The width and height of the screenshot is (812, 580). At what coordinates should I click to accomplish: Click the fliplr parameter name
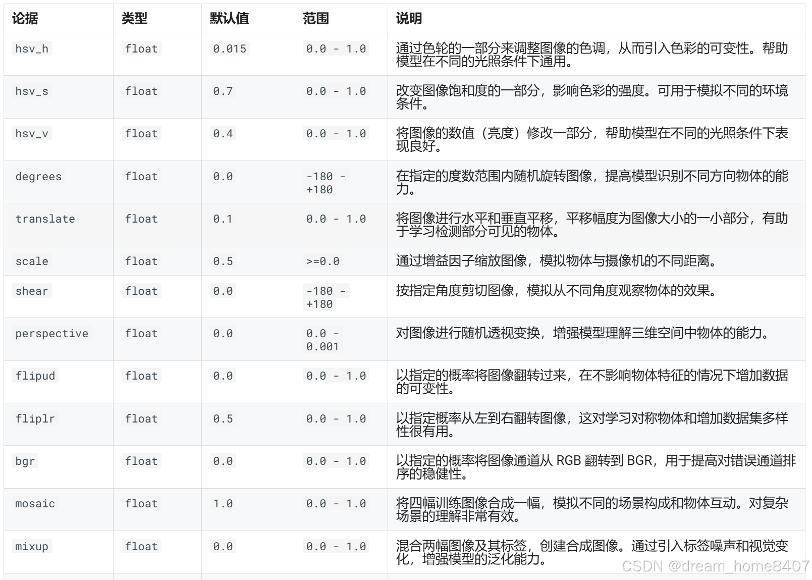(35, 418)
